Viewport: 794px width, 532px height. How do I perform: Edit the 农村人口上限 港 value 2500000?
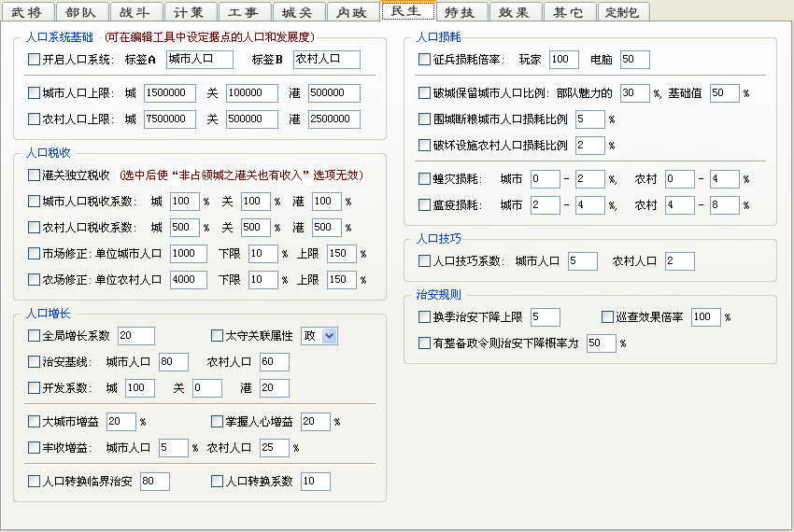[x=334, y=119]
